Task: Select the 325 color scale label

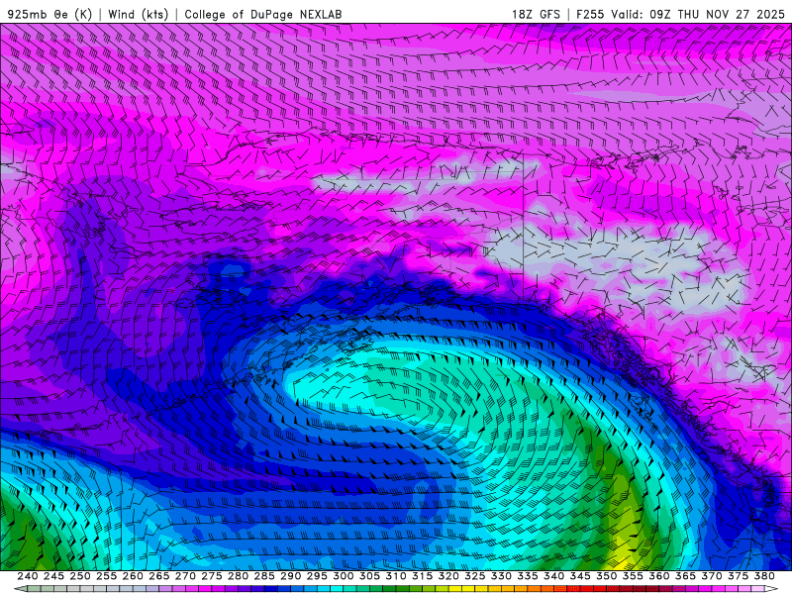Action: click(x=475, y=576)
